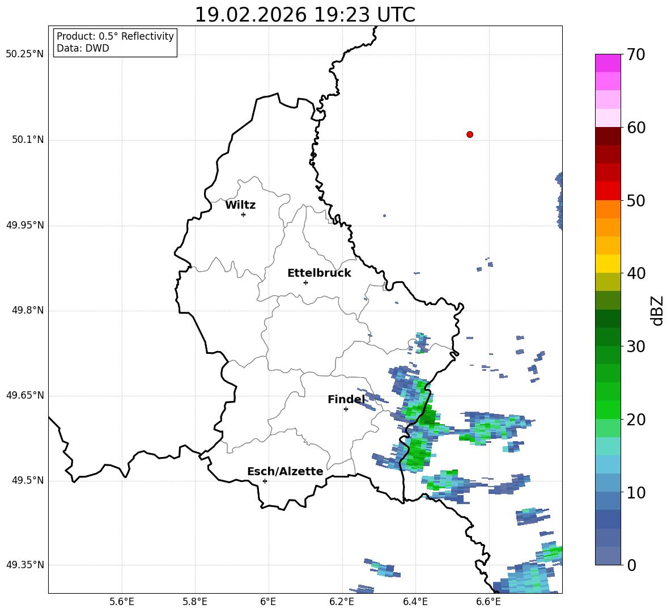Click the 49.5°N latitude label

tap(28, 480)
